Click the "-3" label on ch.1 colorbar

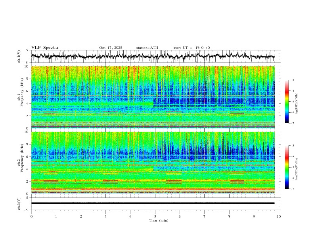pos(293,80)
